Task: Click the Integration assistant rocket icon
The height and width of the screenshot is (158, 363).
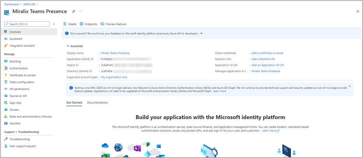Action: pos(6,46)
